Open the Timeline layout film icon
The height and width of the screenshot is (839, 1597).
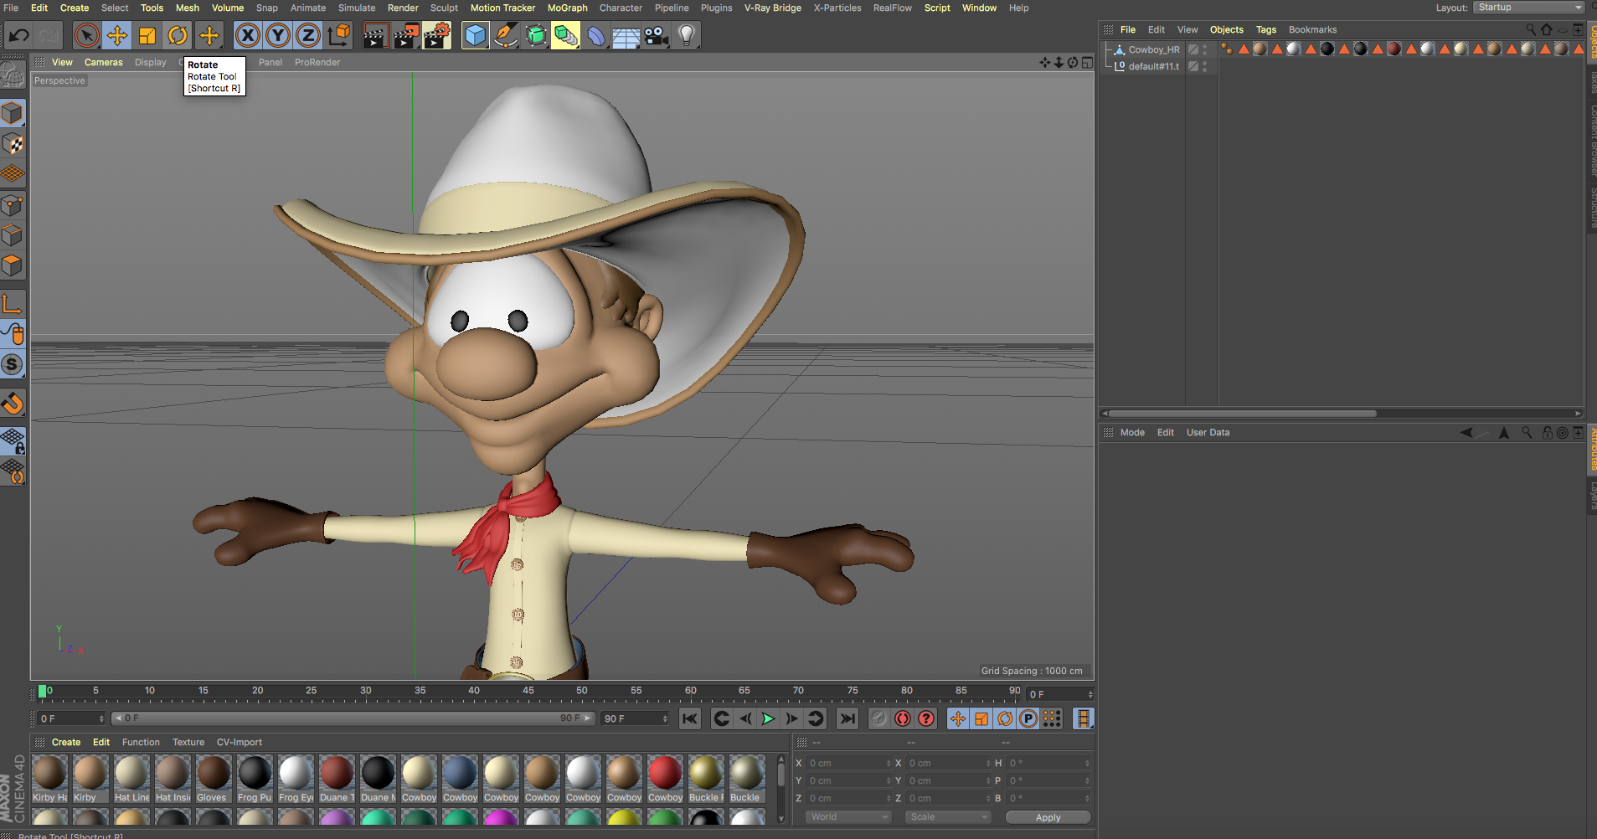pyautogui.click(x=1084, y=718)
